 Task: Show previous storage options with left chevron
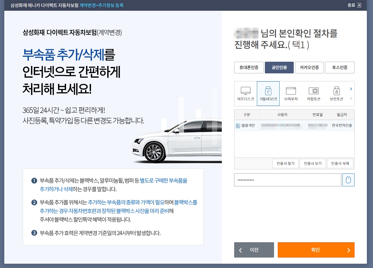coord(351,99)
